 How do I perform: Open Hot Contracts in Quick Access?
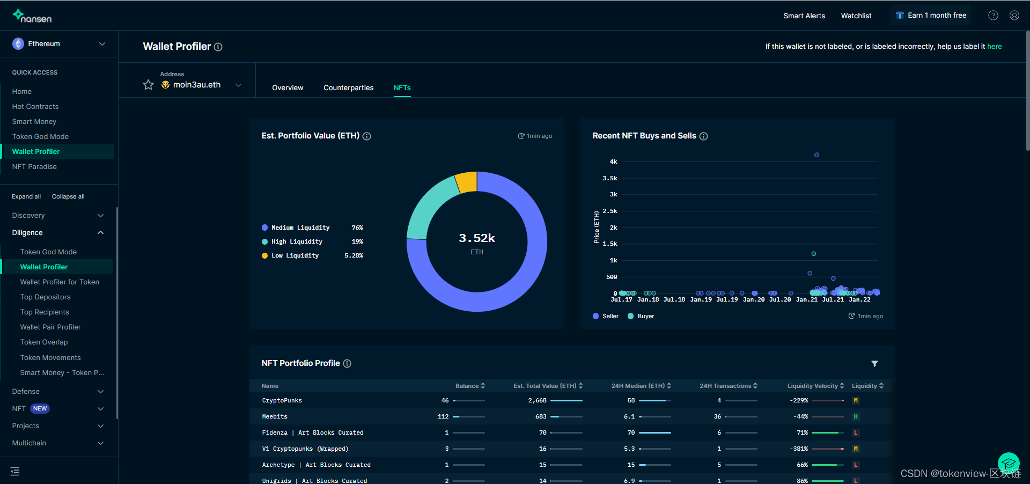[35, 107]
